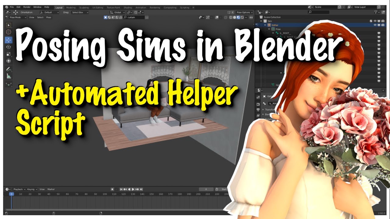Activate the Scale tool in left toolbar

click(x=9, y=54)
